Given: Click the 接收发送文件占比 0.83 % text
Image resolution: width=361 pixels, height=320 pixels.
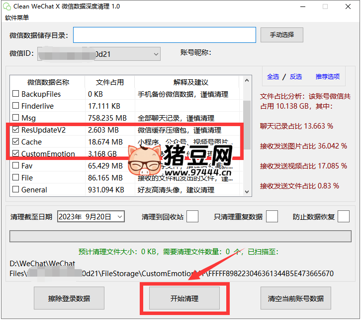Looking at the screenshot, I should tap(299, 186).
